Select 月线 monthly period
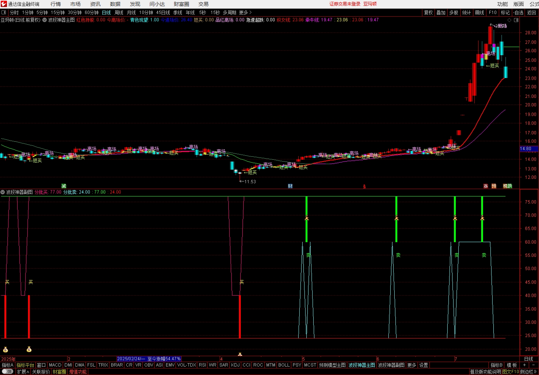Viewport: 539px width, 375px height. [131, 13]
